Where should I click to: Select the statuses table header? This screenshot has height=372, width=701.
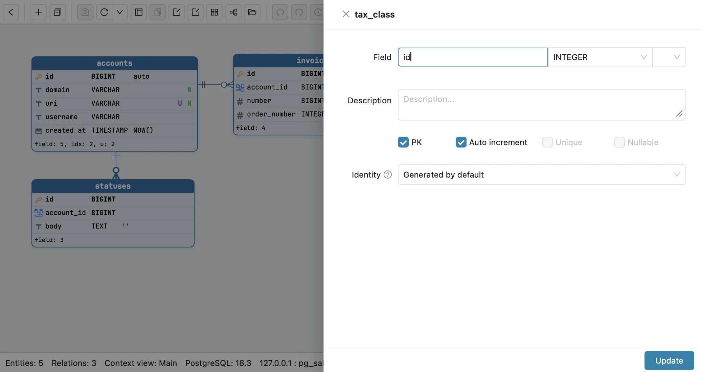[x=113, y=186]
